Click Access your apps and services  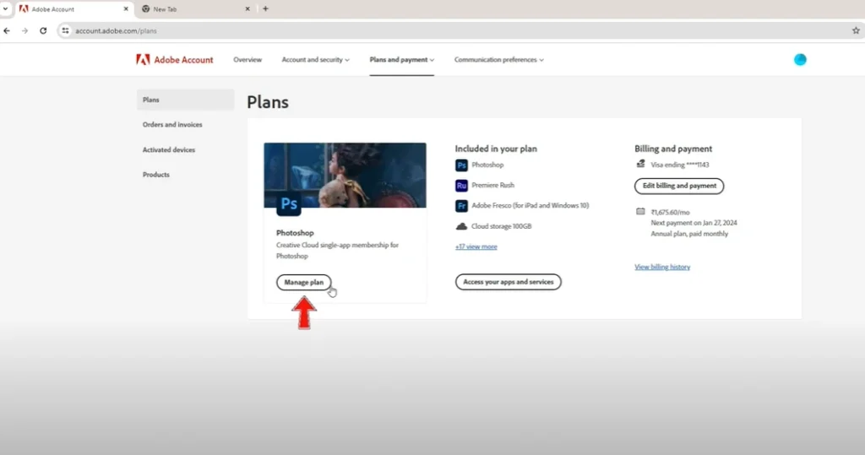pos(508,282)
